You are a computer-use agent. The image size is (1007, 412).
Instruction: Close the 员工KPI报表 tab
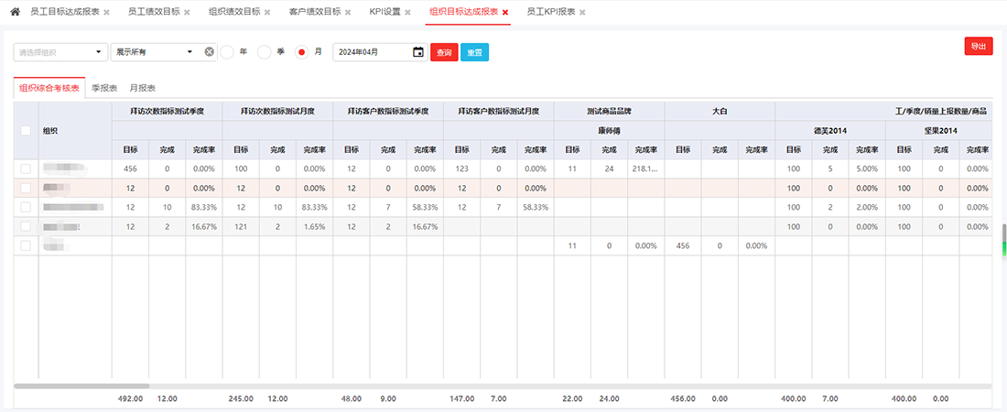582,13
